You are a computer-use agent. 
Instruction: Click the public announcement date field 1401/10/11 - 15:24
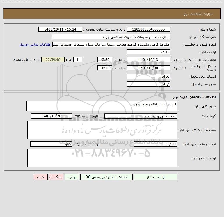pos(60,29)
